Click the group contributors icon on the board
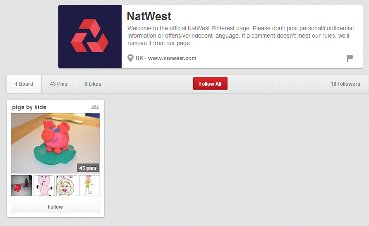 [x=95, y=107]
